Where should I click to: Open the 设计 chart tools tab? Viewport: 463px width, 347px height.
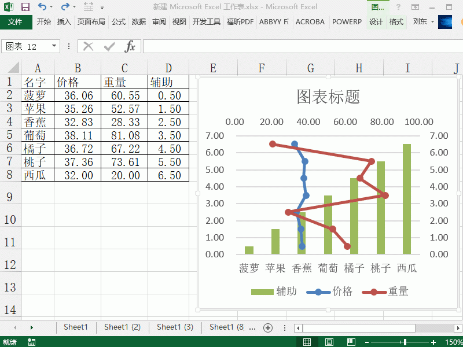pos(376,21)
